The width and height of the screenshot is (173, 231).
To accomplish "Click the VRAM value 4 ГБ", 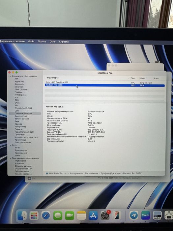I will pos(90,121).
